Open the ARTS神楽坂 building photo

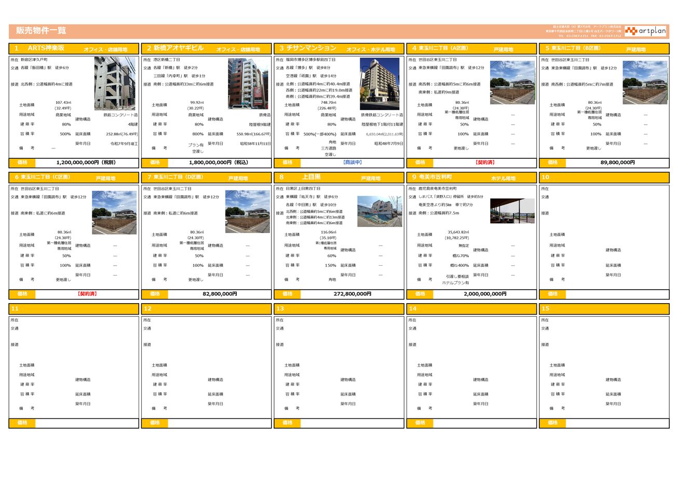pyautogui.click(x=115, y=83)
